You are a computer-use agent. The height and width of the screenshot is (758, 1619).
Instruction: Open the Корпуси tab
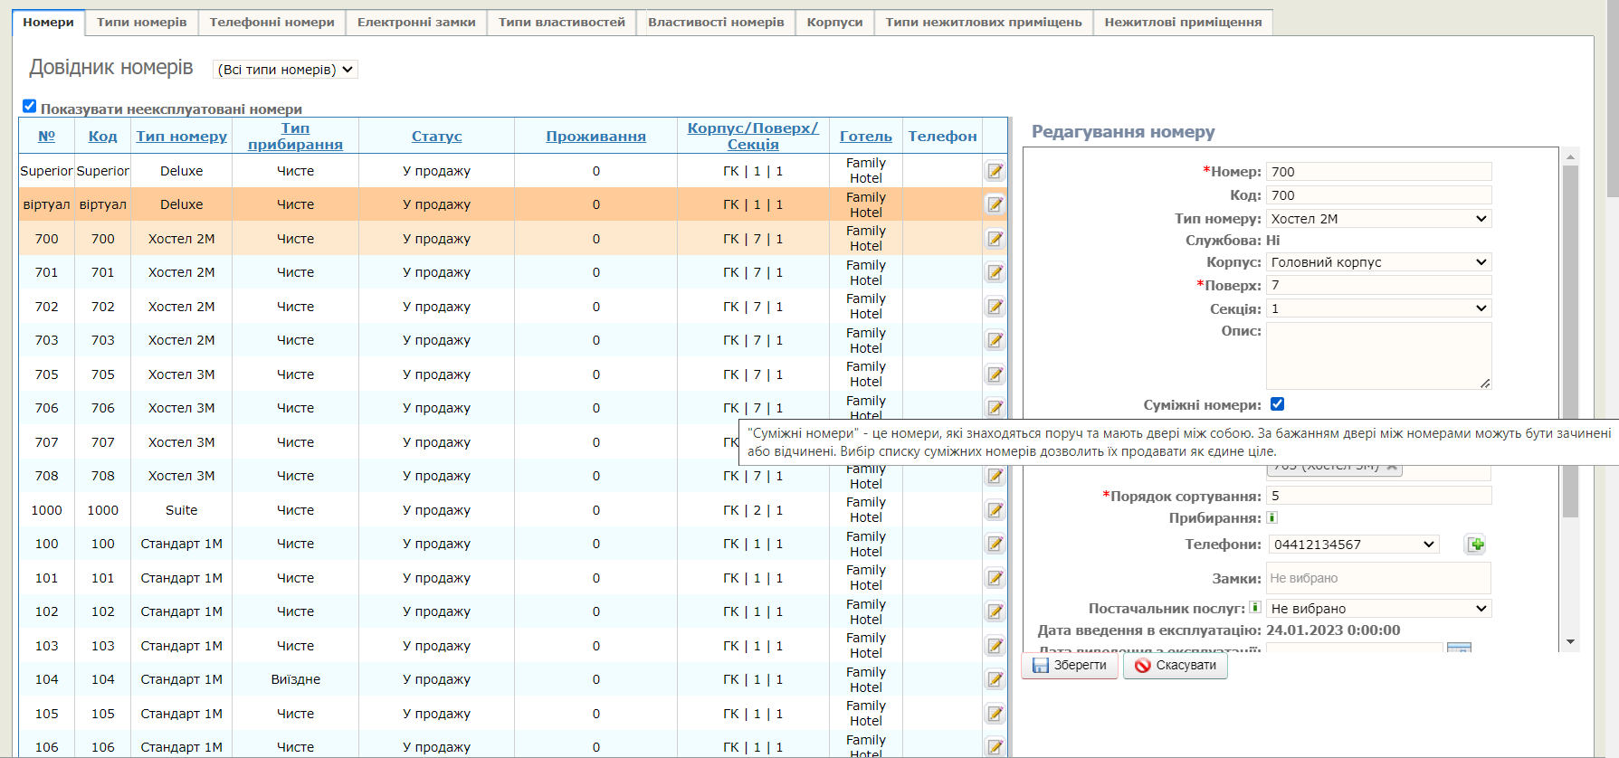click(834, 22)
